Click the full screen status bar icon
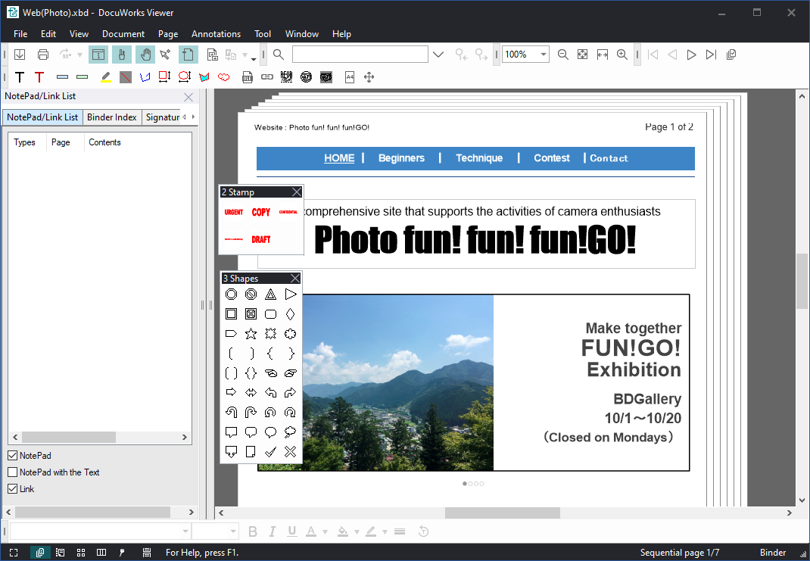Viewport: 810px width, 561px height. click(x=14, y=553)
